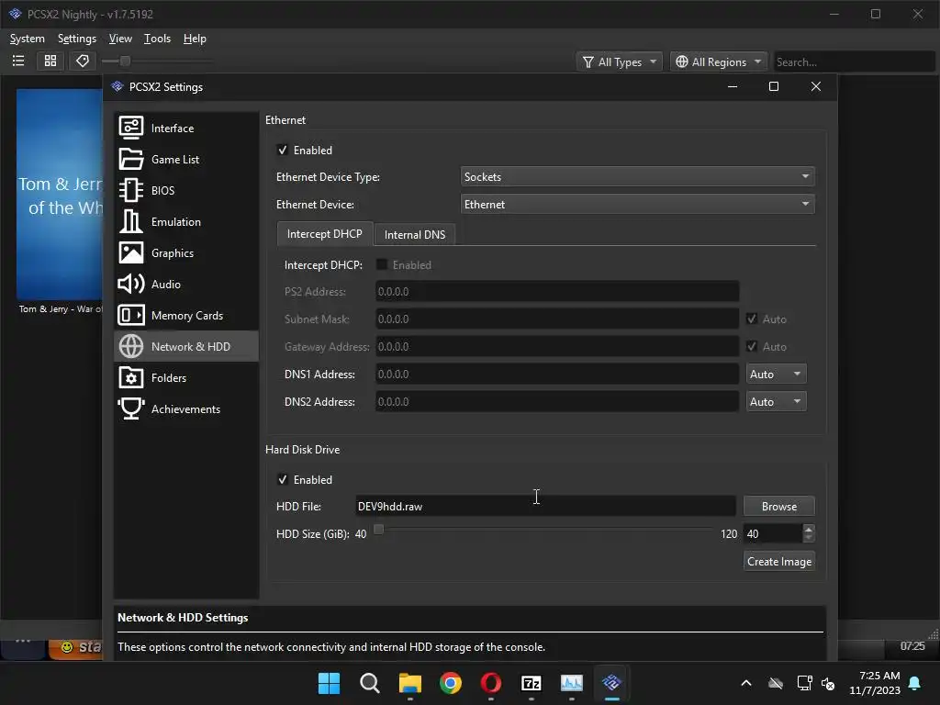Click the HDD size value field showing 40

tap(772, 533)
